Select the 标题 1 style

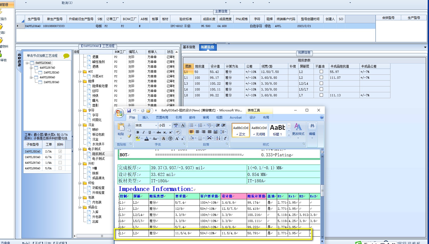point(277,130)
